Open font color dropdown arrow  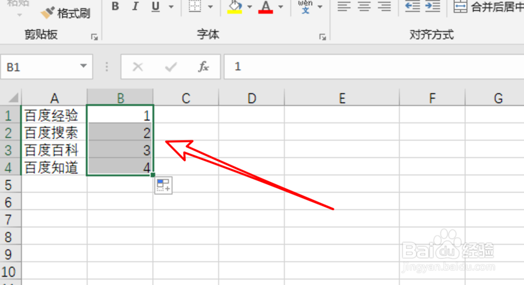pos(281,6)
